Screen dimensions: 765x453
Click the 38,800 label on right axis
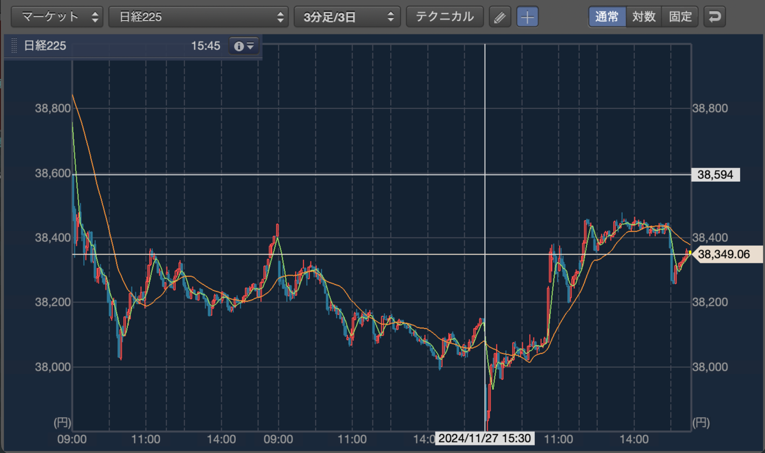coord(710,108)
